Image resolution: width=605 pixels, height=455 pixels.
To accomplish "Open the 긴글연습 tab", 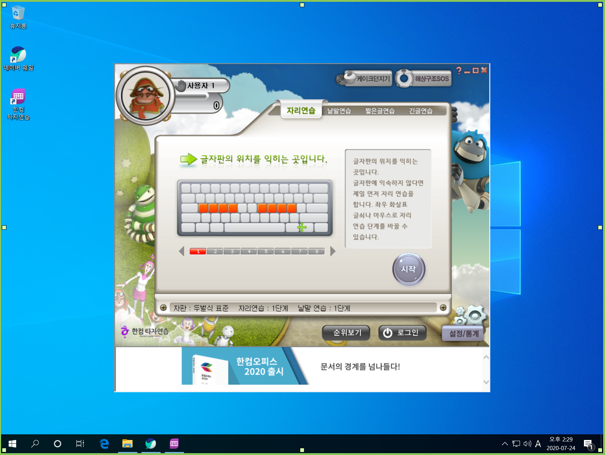I will click(421, 111).
